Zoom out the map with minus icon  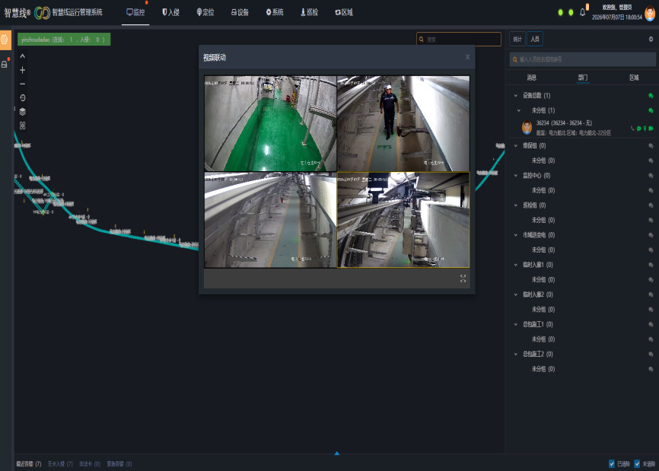(x=23, y=84)
